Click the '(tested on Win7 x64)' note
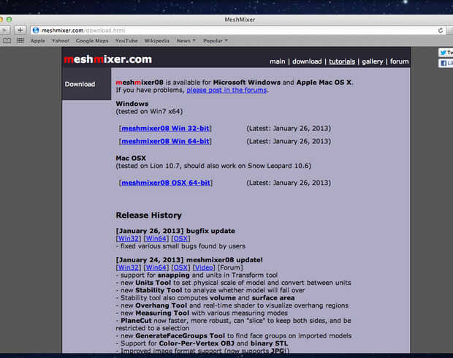 pyautogui.click(x=149, y=112)
